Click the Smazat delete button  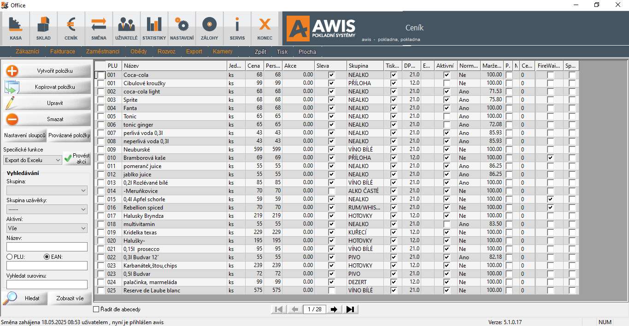47,119
